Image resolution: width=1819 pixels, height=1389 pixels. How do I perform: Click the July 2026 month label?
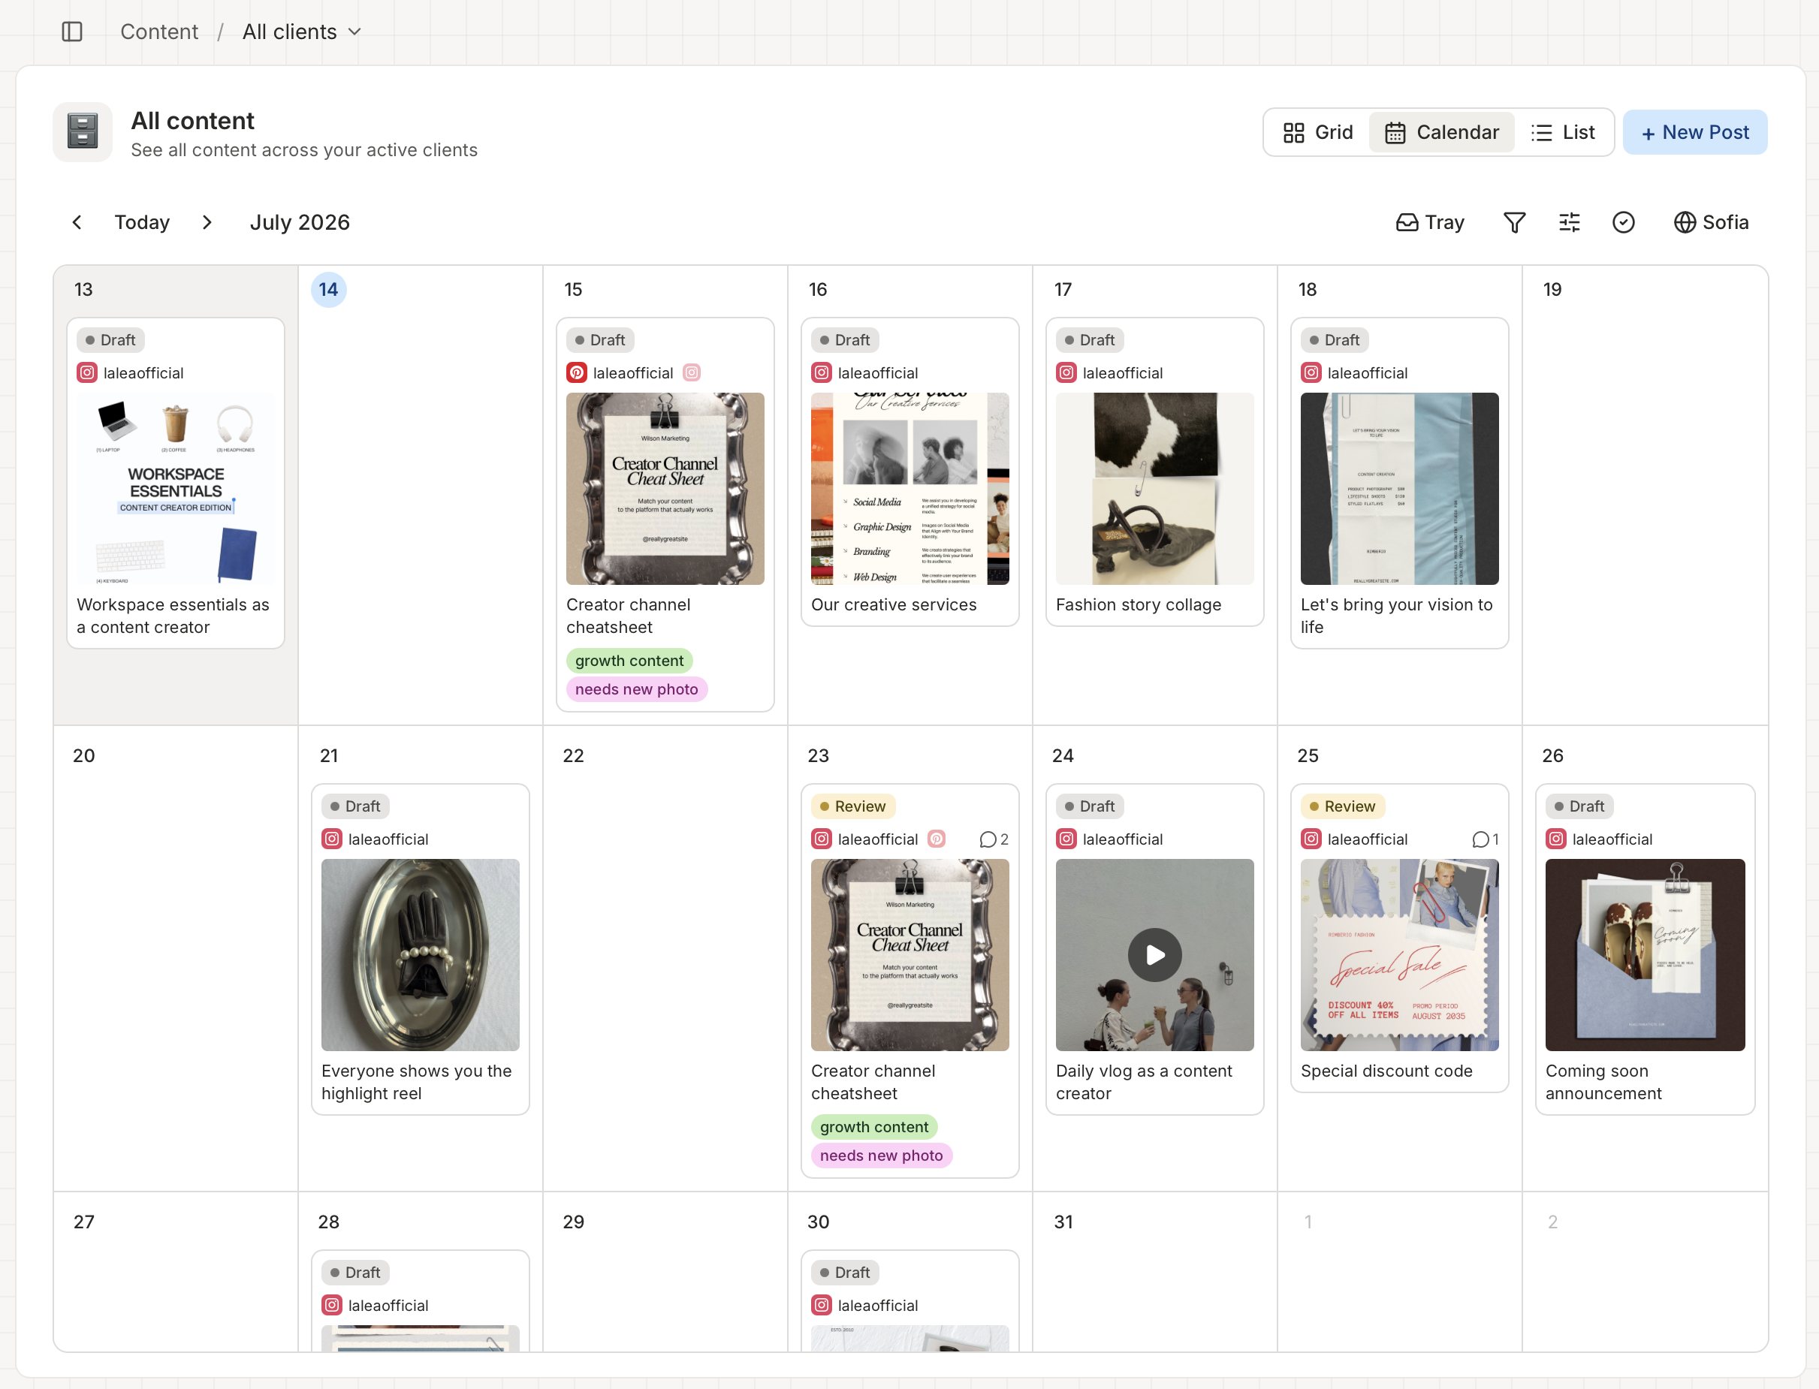(300, 222)
